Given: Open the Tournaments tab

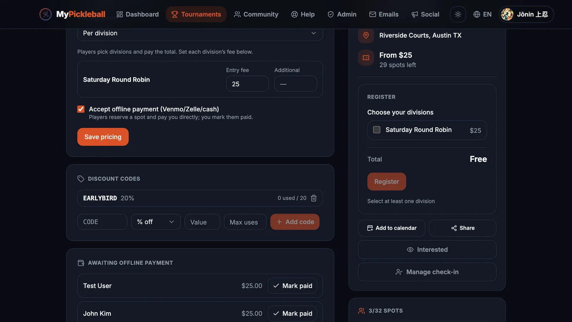Looking at the screenshot, I should coord(196,14).
